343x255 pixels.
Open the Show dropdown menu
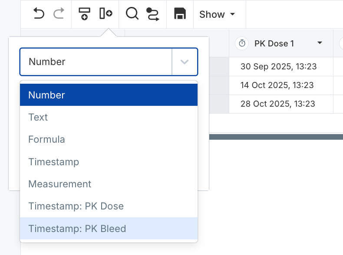(217, 14)
